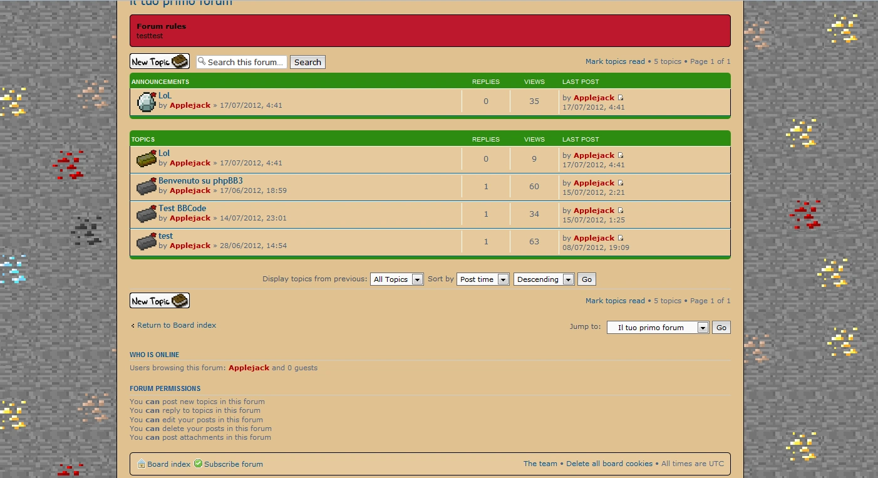Click Board index link in footer
878x478 pixels.
169,464
